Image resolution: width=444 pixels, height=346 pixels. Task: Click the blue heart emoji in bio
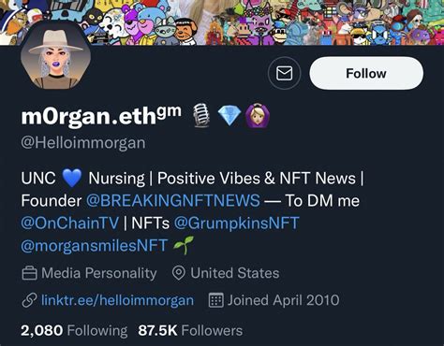(x=72, y=178)
